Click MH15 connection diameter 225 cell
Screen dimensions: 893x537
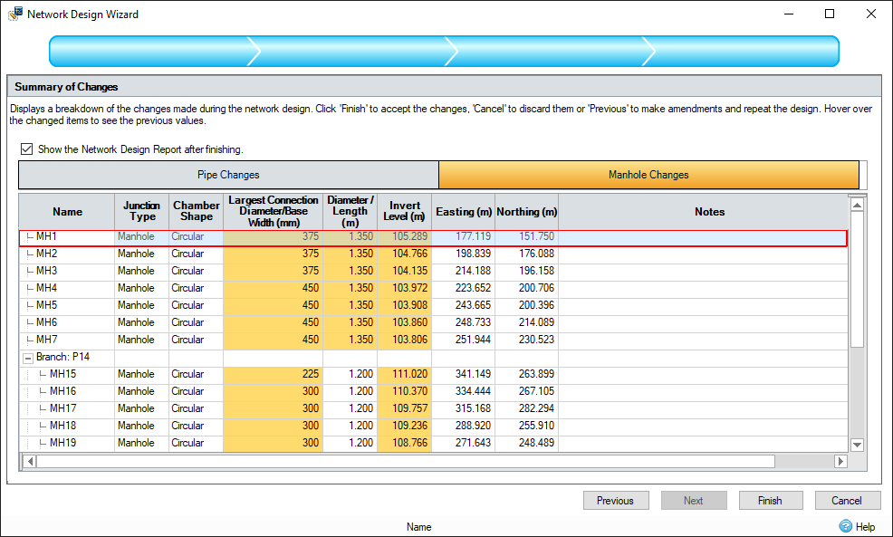(273, 374)
